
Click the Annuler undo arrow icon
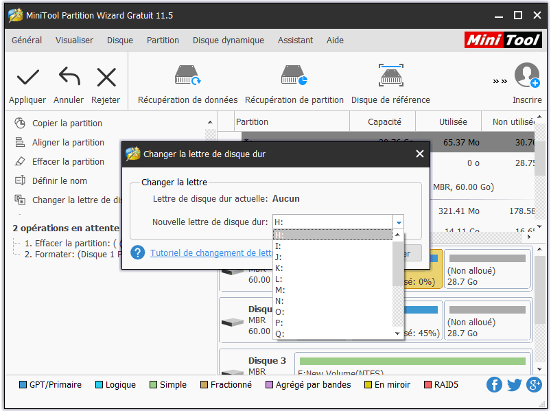pyautogui.click(x=69, y=76)
